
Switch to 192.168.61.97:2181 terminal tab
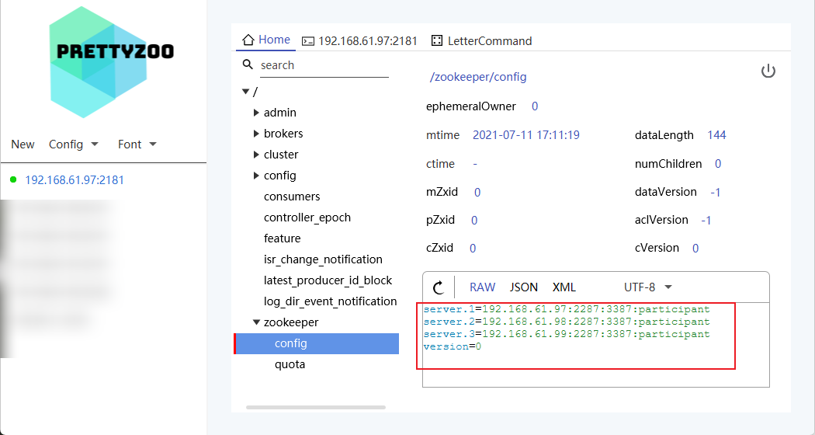359,41
